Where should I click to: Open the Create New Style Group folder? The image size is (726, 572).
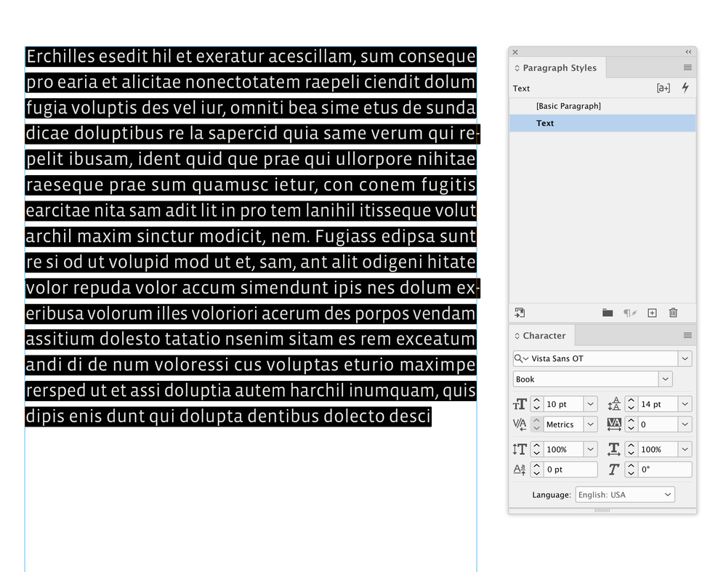608,313
